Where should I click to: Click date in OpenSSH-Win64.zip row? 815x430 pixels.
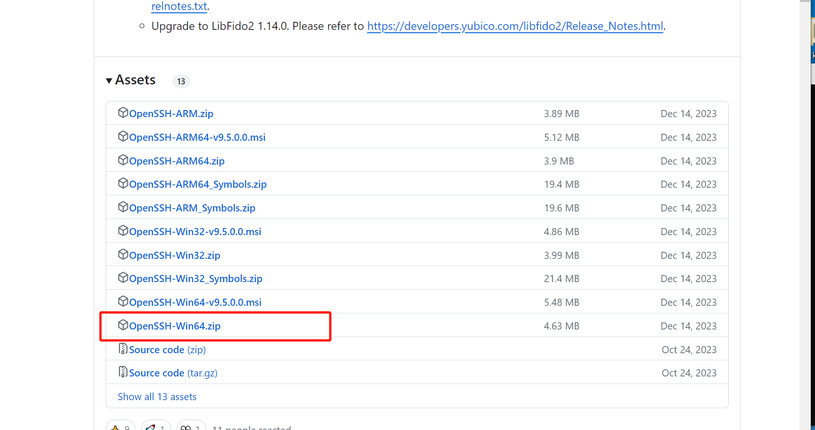688,326
